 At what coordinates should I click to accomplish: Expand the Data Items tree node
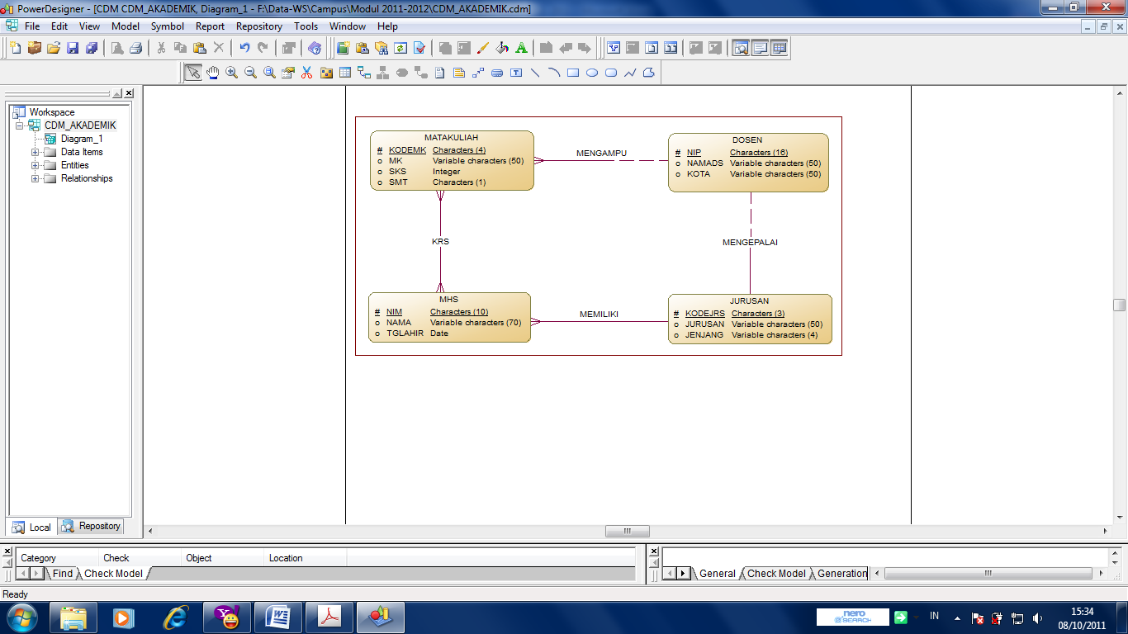[x=36, y=152]
